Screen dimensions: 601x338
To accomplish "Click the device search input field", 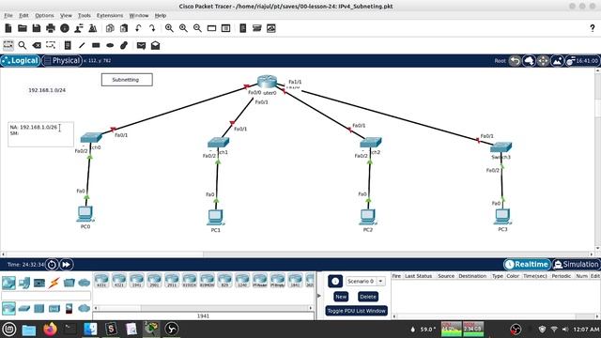I will pyautogui.click(x=46, y=296).
